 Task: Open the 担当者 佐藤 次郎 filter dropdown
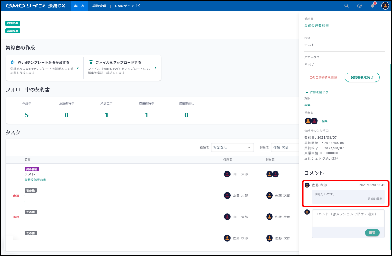(x=285, y=148)
